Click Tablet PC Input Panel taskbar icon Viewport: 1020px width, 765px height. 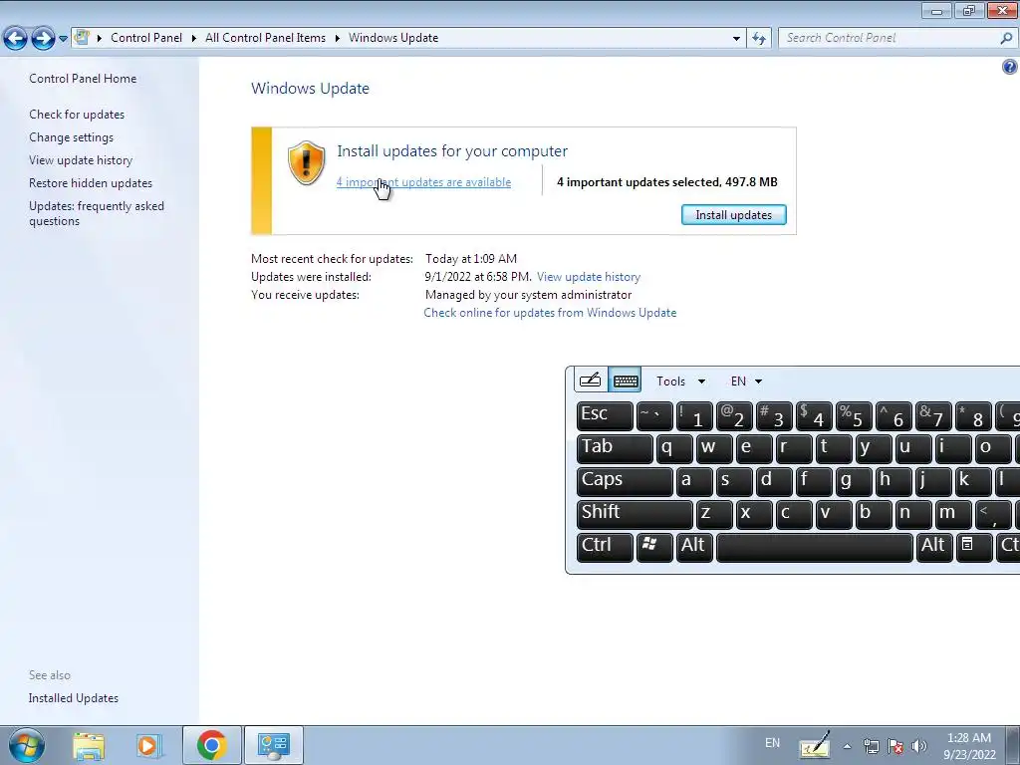coord(815,745)
